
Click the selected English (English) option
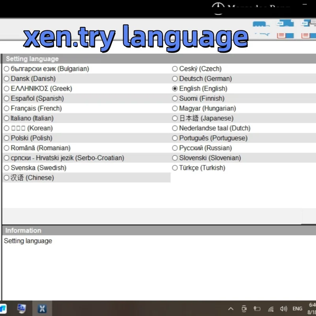175,88
